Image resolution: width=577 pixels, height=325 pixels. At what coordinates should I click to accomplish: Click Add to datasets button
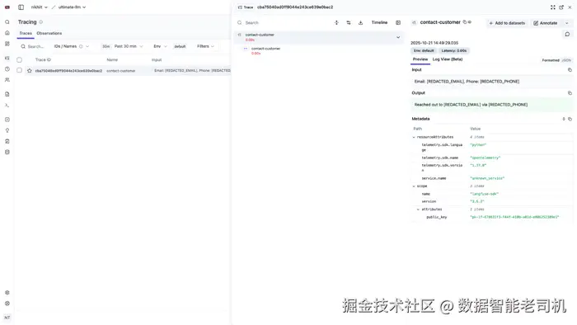(x=507, y=23)
